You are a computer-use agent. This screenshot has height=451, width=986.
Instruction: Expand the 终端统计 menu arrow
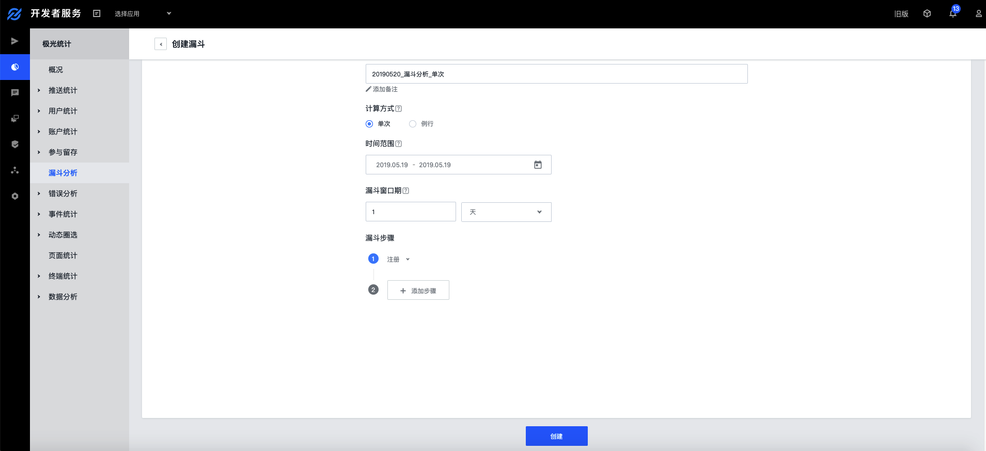(x=39, y=276)
